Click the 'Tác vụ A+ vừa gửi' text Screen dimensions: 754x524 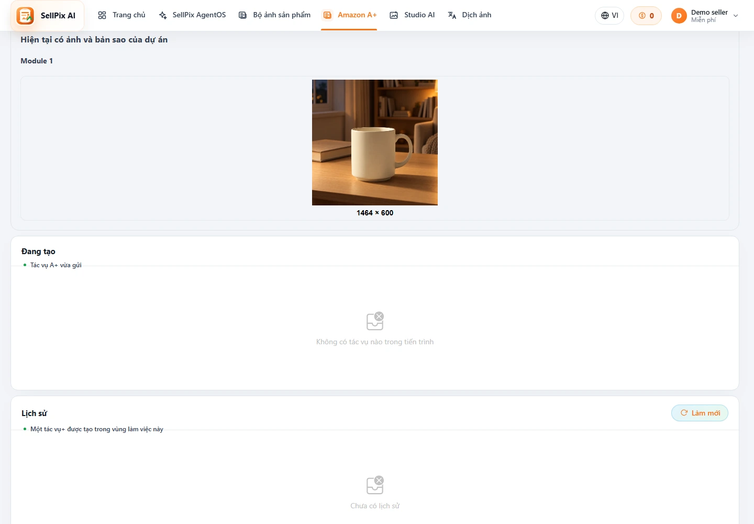56,265
